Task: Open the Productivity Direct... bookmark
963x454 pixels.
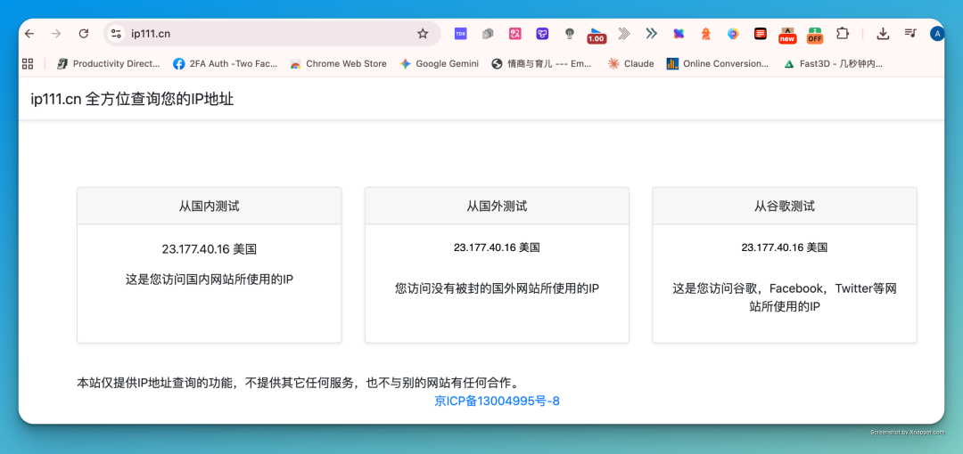Action: tap(108, 63)
